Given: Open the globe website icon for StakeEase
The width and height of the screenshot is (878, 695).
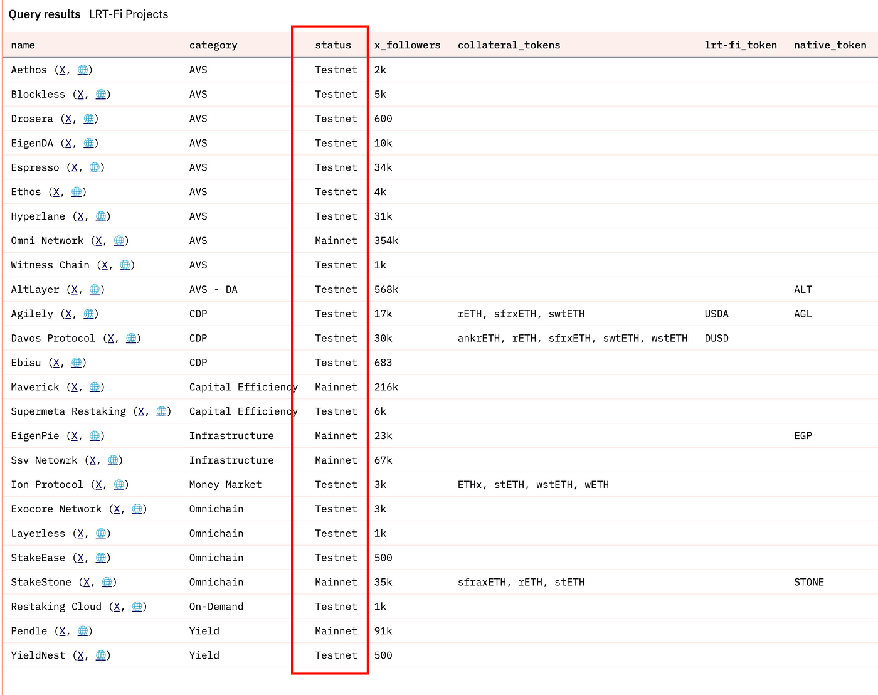Looking at the screenshot, I should pos(101,558).
